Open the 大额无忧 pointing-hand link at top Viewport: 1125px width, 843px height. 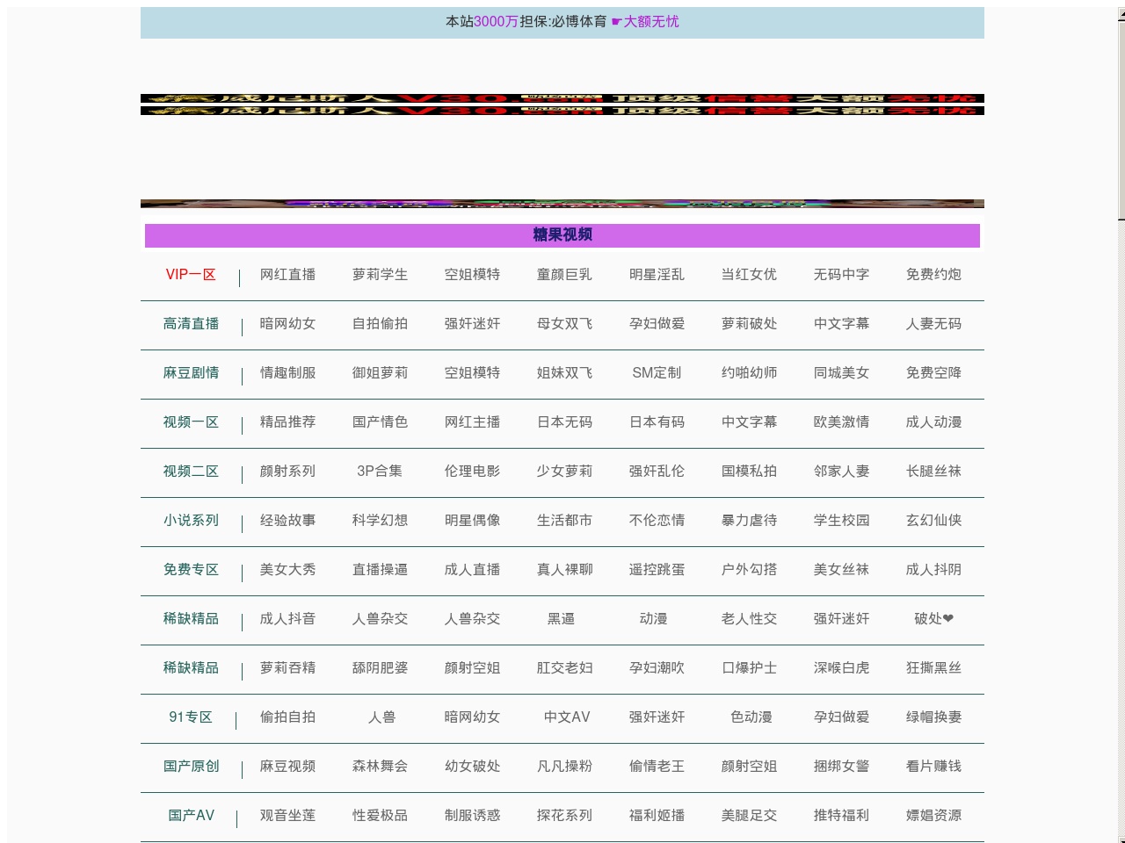[x=644, y=22]
